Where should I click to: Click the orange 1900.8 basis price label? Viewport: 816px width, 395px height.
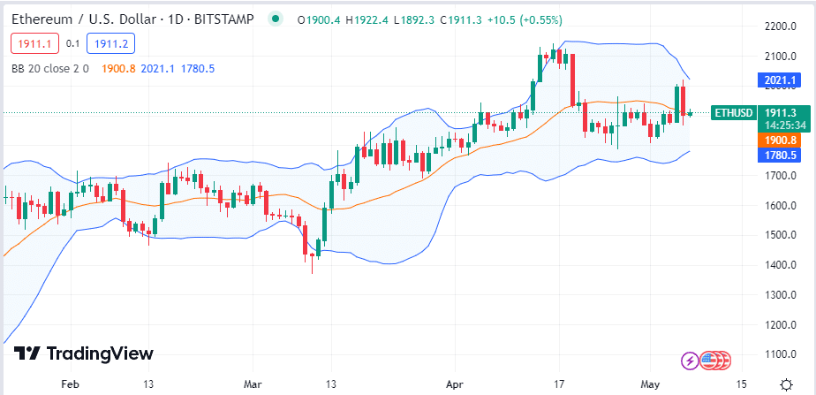pos(780,140)
